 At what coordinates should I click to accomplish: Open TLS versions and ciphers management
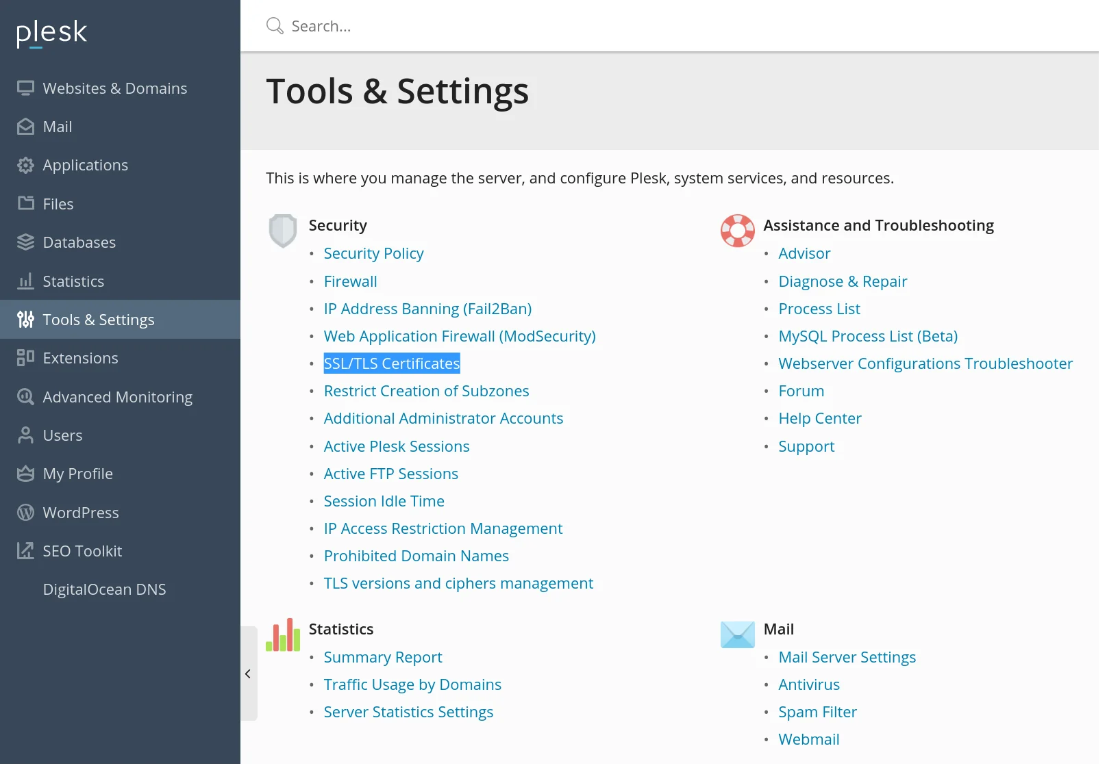tap(458, 583)
